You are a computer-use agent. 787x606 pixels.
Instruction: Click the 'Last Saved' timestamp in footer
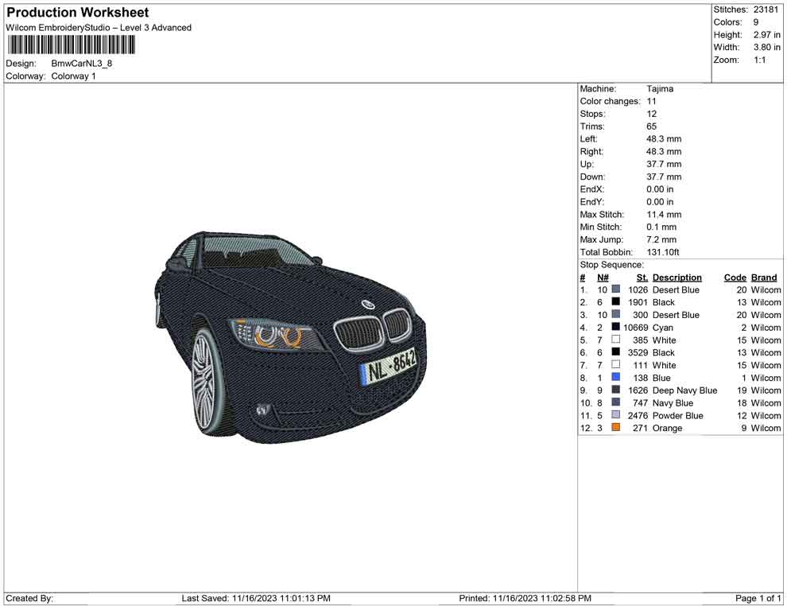click(256, 598)
